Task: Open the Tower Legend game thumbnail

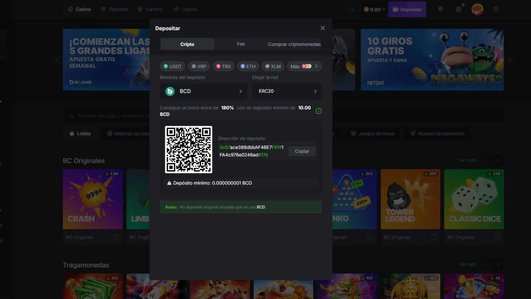Action: click(410, 199)
